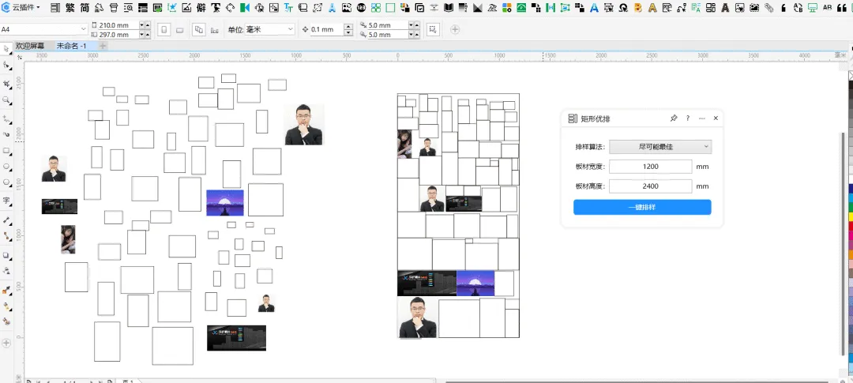The height and width of the screenshot is (383, 853).
Task: Click the blue TT text tool icon
Action: tap(287, 8)
